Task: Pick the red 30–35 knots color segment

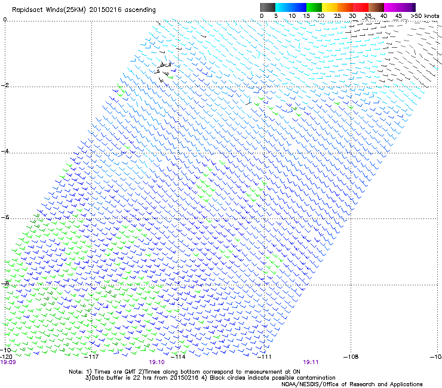Action: tap(361, 7)
